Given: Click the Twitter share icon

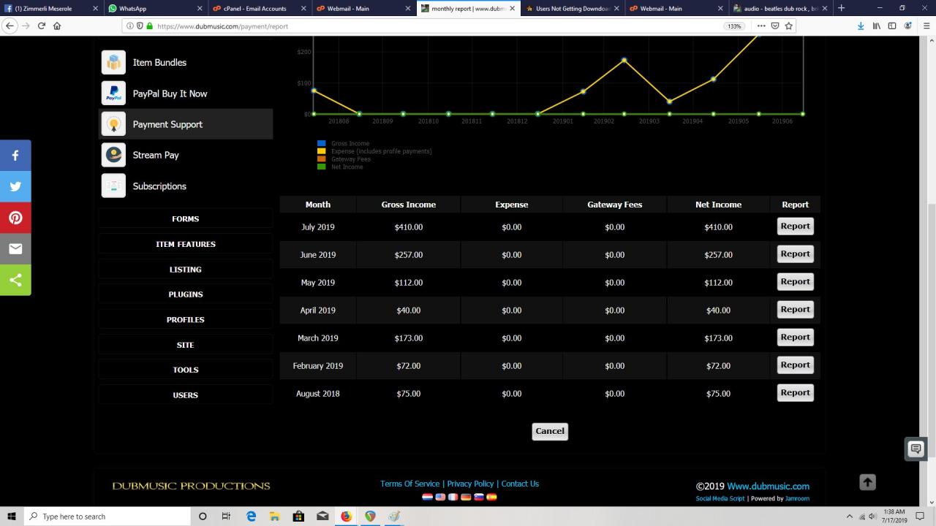Looking at the screenshot, I should [15, 186].
